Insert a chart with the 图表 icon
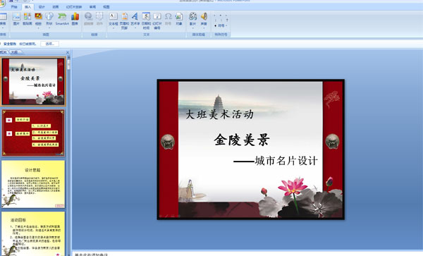Viewport: 423px width, 256px height. coord(75,19)
